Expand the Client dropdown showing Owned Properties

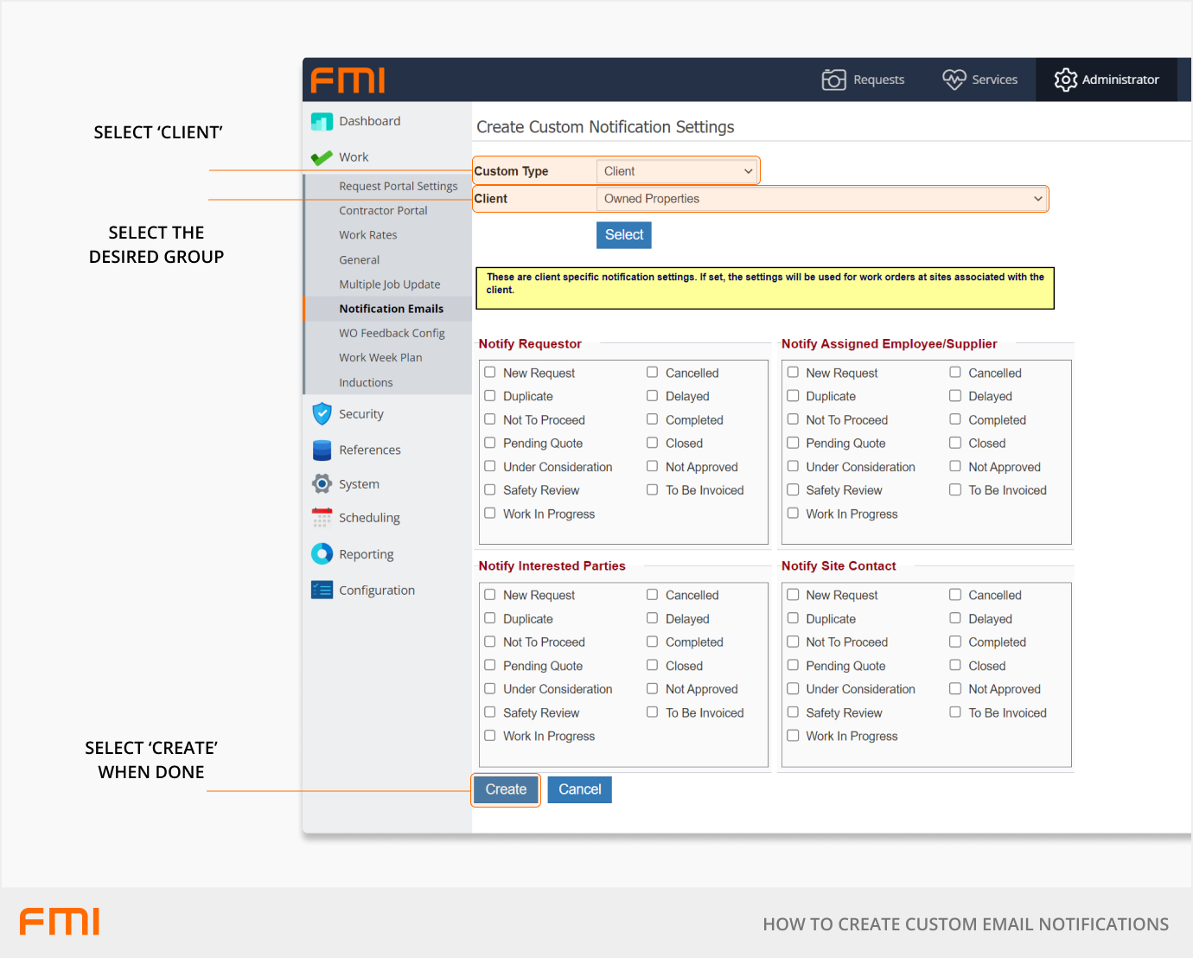(x=821, y=199)
